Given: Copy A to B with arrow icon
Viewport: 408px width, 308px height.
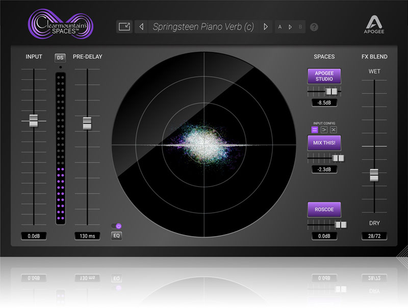Looking at the screenshot, I should coord(290,27).
